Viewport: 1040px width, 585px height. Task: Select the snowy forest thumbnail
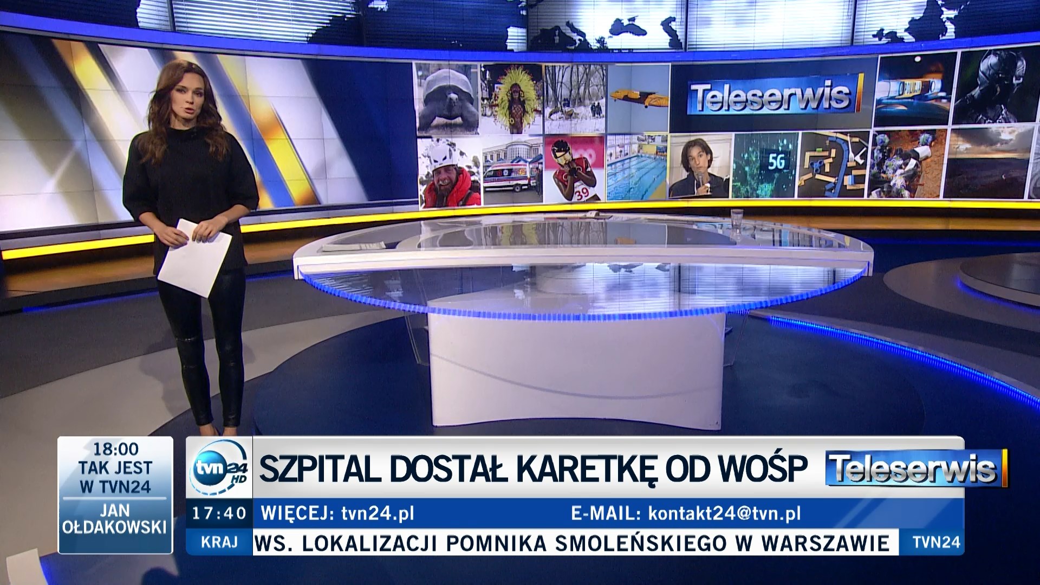pyautogui.click(x=575, y=99)
